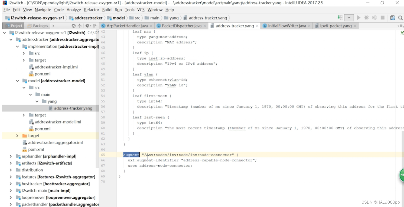Close the address-tracker.yang tab
This screenshot has width=404, height=207.
tap(257, 26)
